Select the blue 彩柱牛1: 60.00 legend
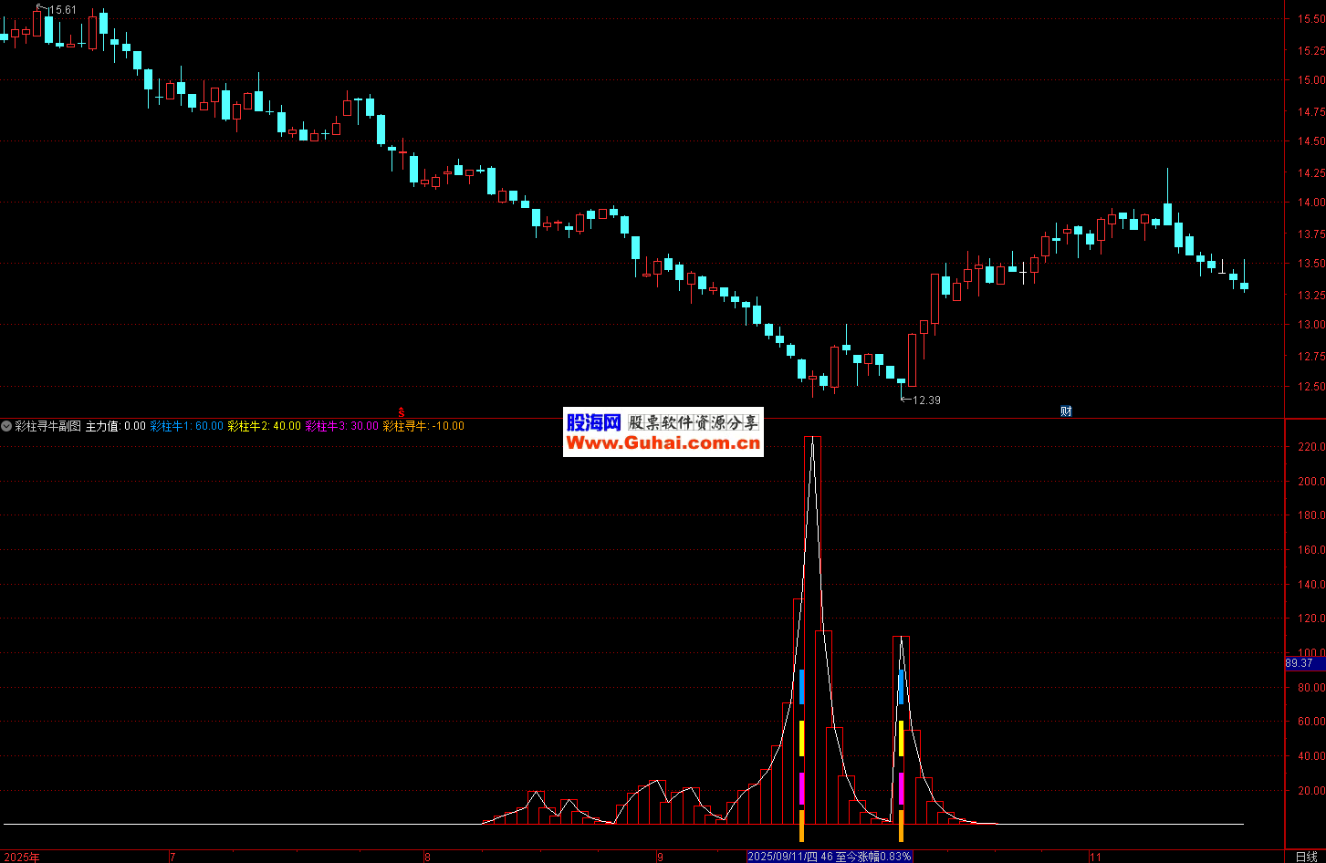The image size is (1326, 863). (x=186, y=426)
